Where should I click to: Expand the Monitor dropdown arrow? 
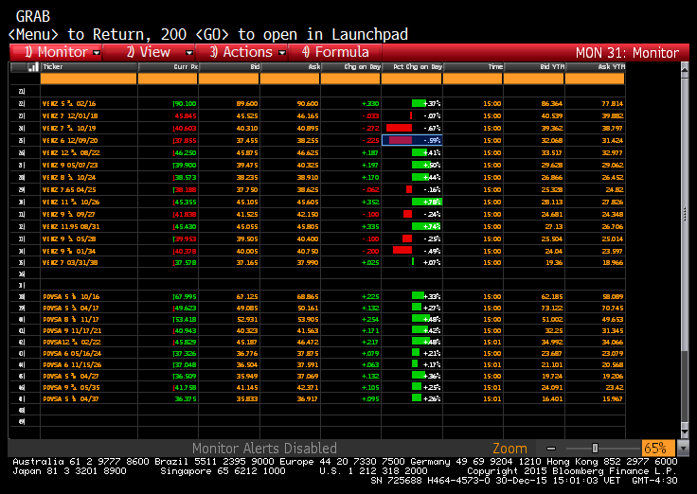click(x=97, y=53)
